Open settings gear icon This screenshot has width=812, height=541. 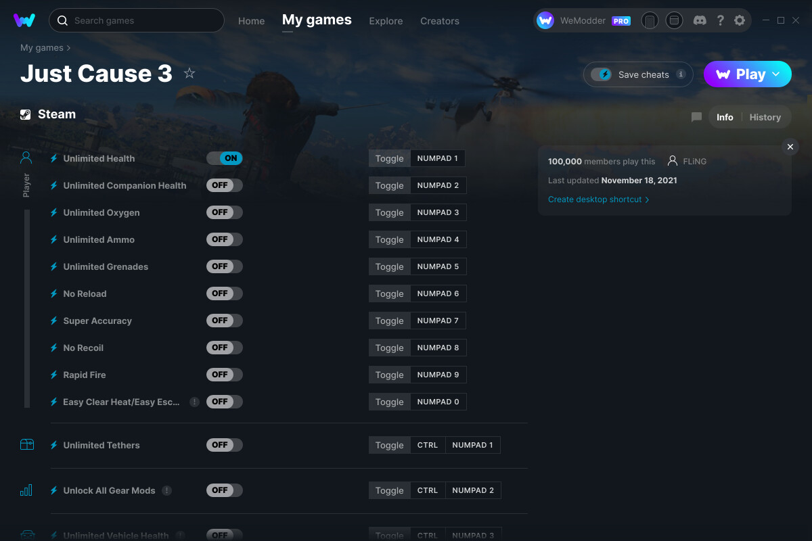(x=740, y=20)
